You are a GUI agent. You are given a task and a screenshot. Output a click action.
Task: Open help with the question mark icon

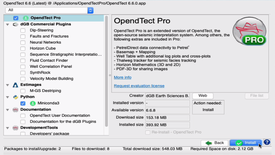point(267,142)
